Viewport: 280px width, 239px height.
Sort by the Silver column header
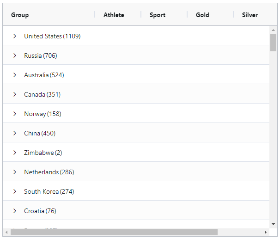coord(250,15)
